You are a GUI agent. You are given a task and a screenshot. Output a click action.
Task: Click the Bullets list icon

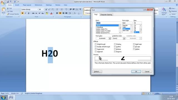click(x=57, y=9)
